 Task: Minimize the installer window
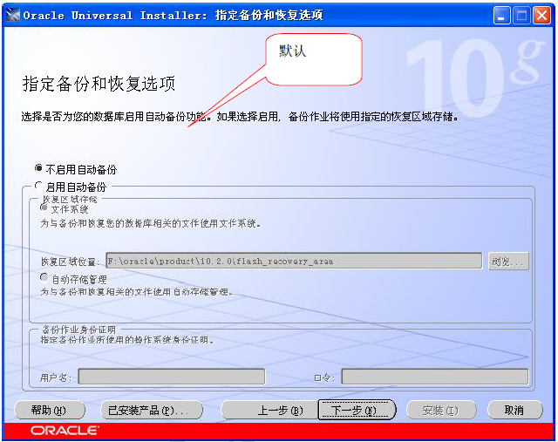pyautogui.click(x=501, y=16)
